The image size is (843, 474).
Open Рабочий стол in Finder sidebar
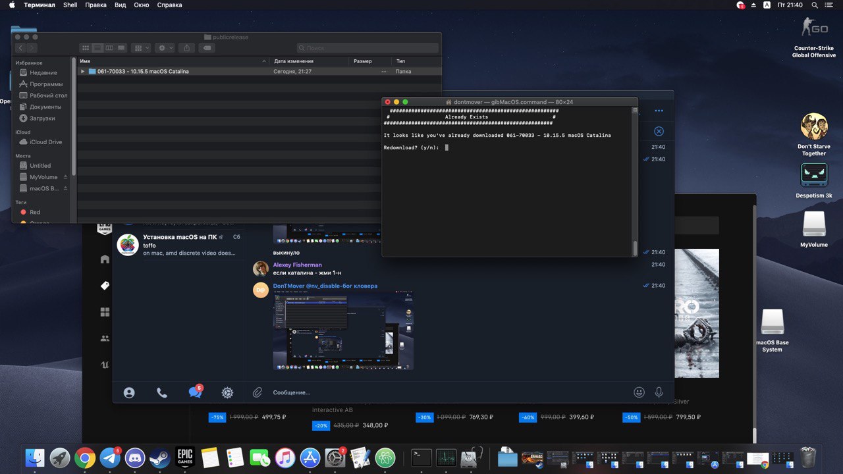coord(43,95)
